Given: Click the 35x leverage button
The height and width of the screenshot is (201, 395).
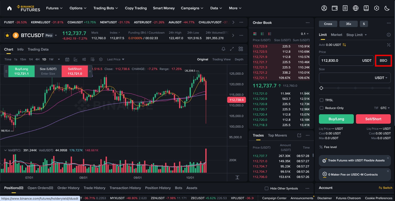Looking at the screenshot, I should 349,24.
